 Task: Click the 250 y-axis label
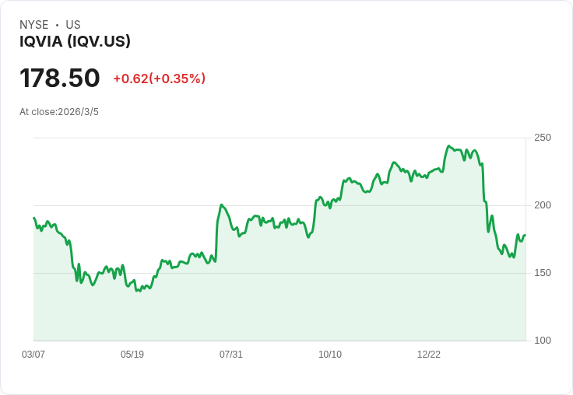(543, 138)
